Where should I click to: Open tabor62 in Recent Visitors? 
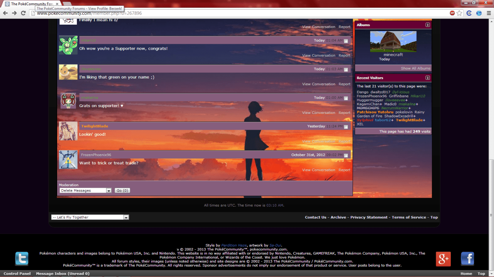point(383,120)
